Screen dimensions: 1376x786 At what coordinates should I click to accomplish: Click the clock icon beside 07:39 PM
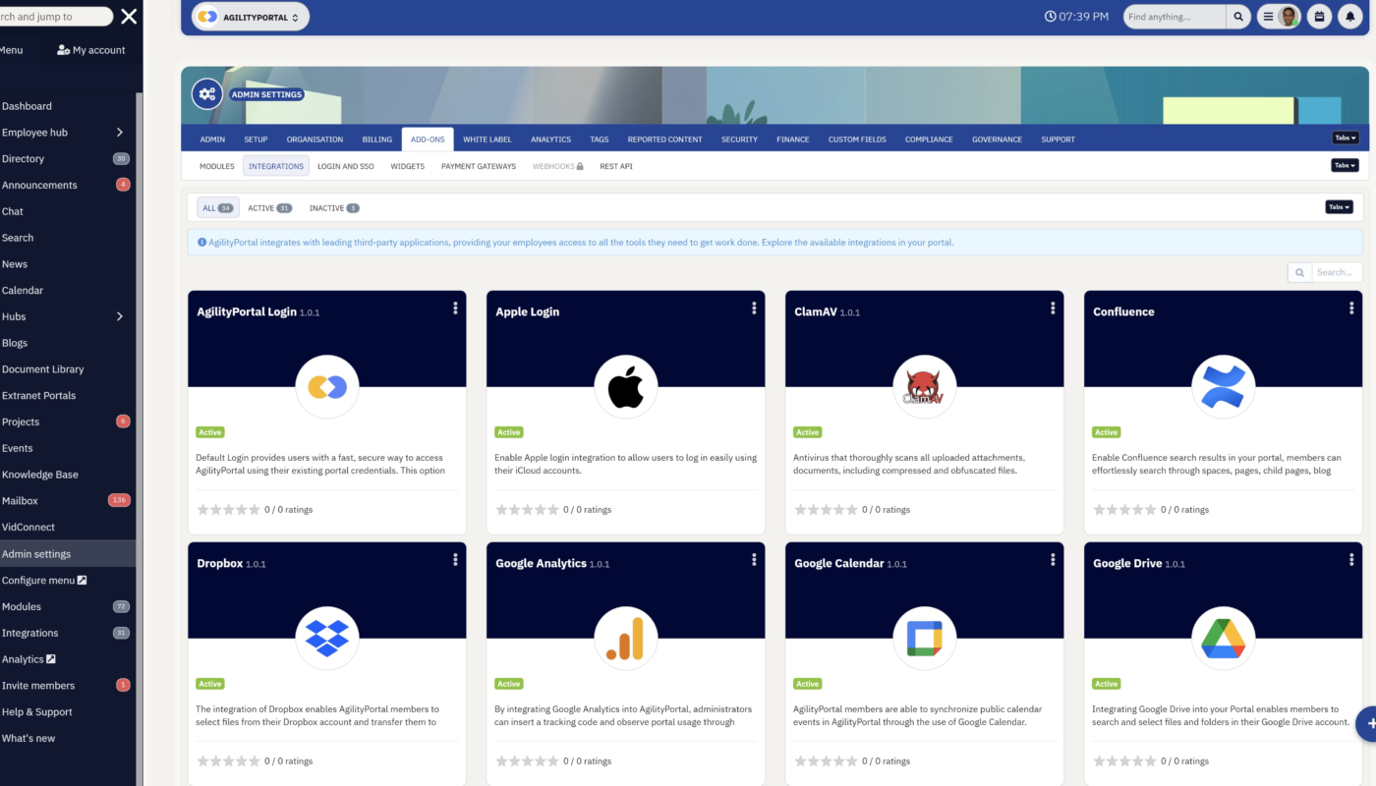tap(1050, 17)
